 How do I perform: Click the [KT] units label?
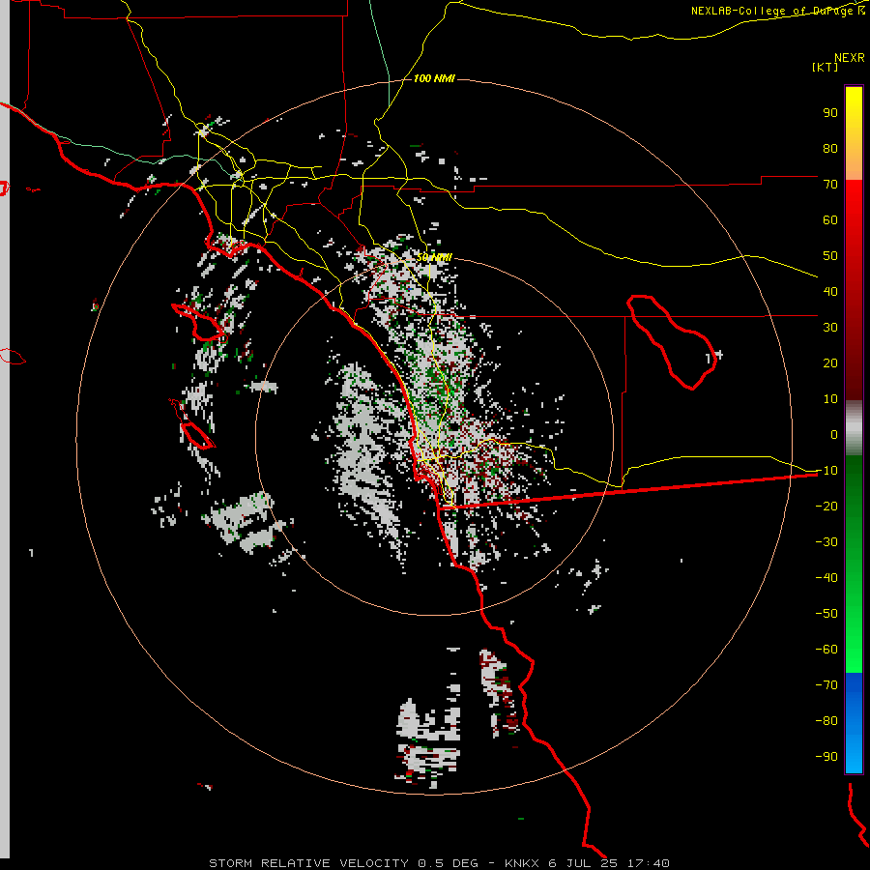(x=825, y=67)
